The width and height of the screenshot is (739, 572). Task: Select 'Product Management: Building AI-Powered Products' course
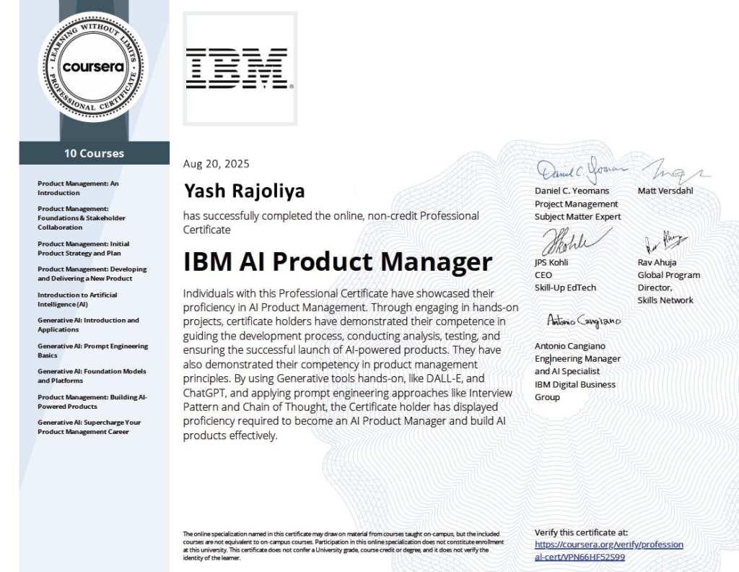92,402
